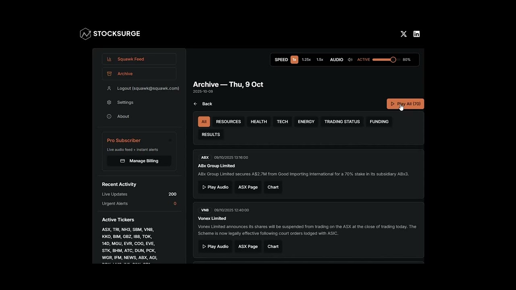The height and width of the screenshot is (290, 516).
Task: Click the 2025-10-09 date subtitle
Action: point(203,91)
